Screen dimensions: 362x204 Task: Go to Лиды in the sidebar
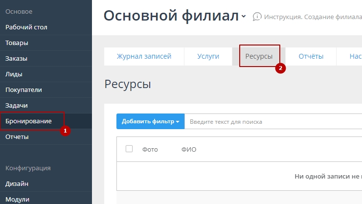14,74
